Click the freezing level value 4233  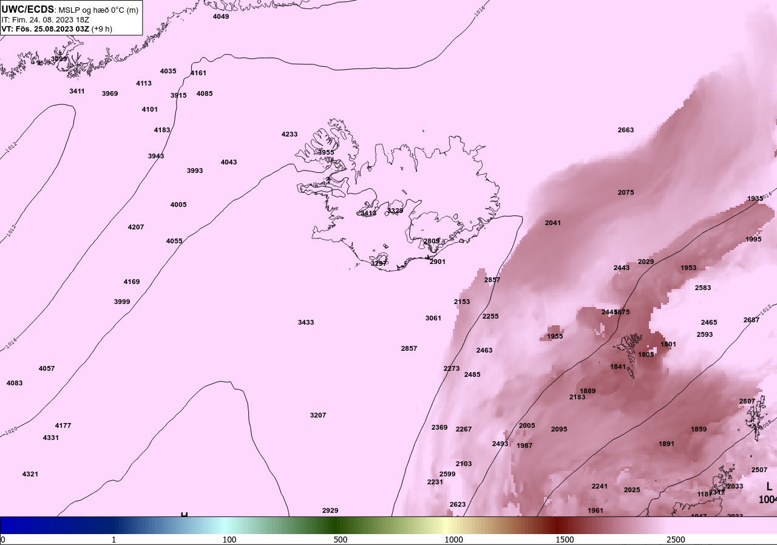[290, 134]
